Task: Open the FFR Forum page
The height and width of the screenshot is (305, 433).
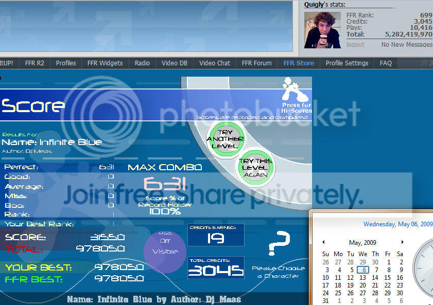Action: 256,63
